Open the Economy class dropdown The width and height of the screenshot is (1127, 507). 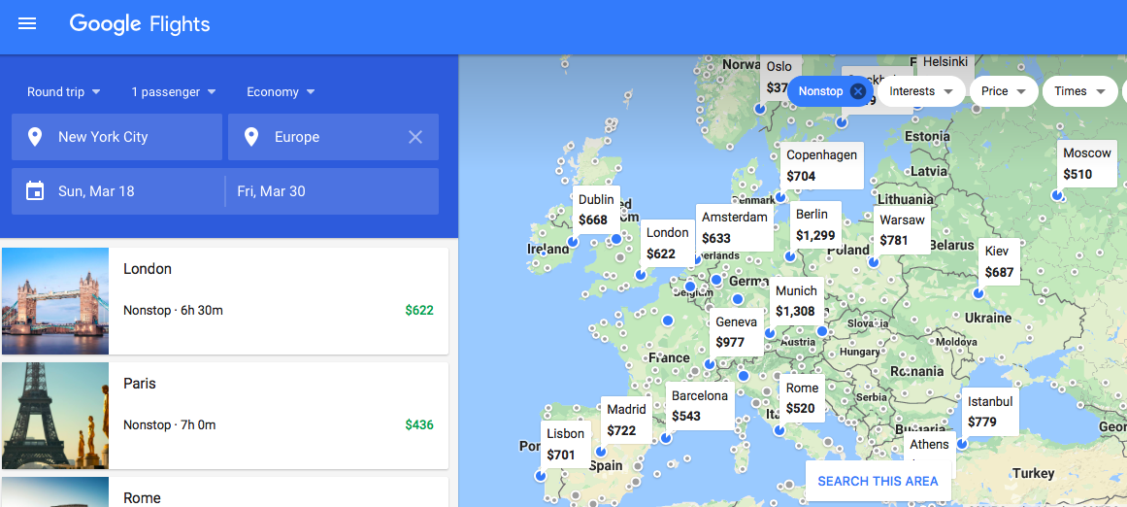281,92
